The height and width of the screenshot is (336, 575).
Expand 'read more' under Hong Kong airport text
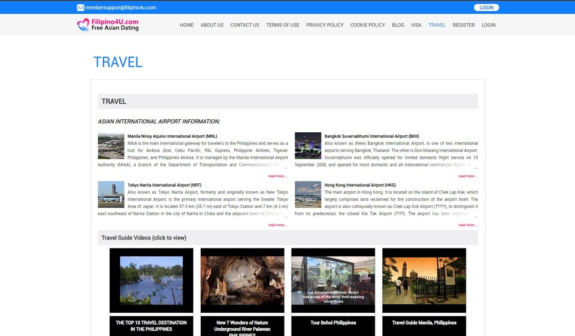(468, 225)
